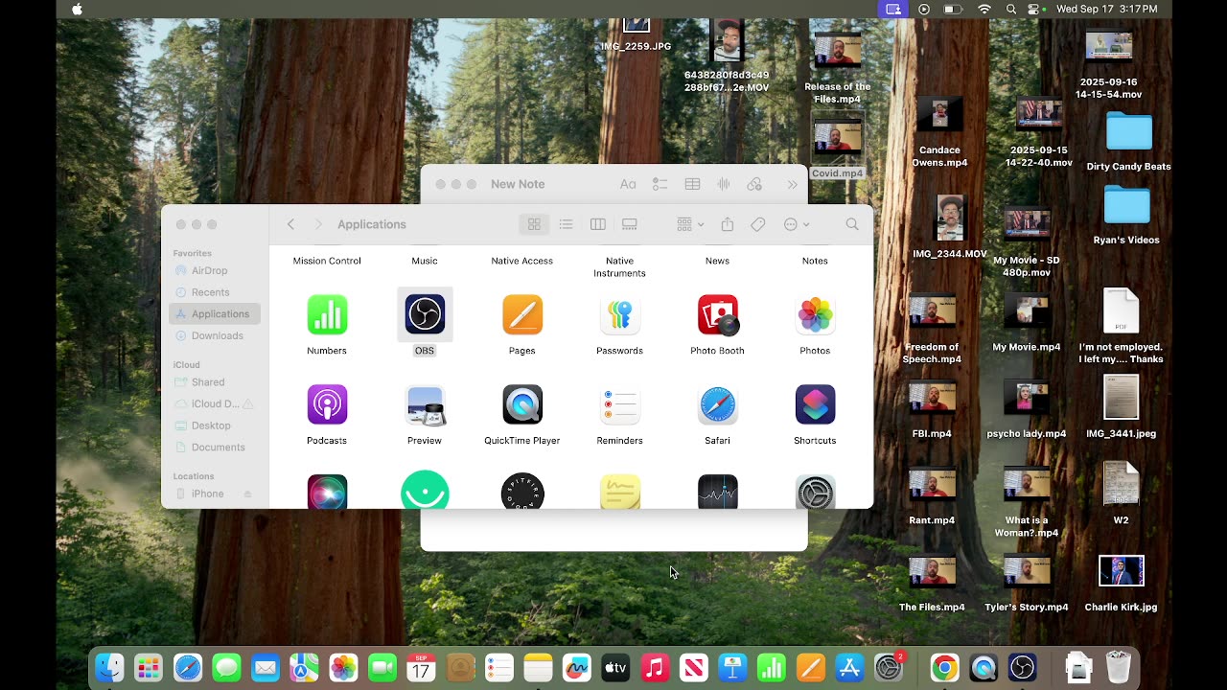Open Photo Booth in Applications window
The image size is (1227, 690).
[x=718, y=314]
